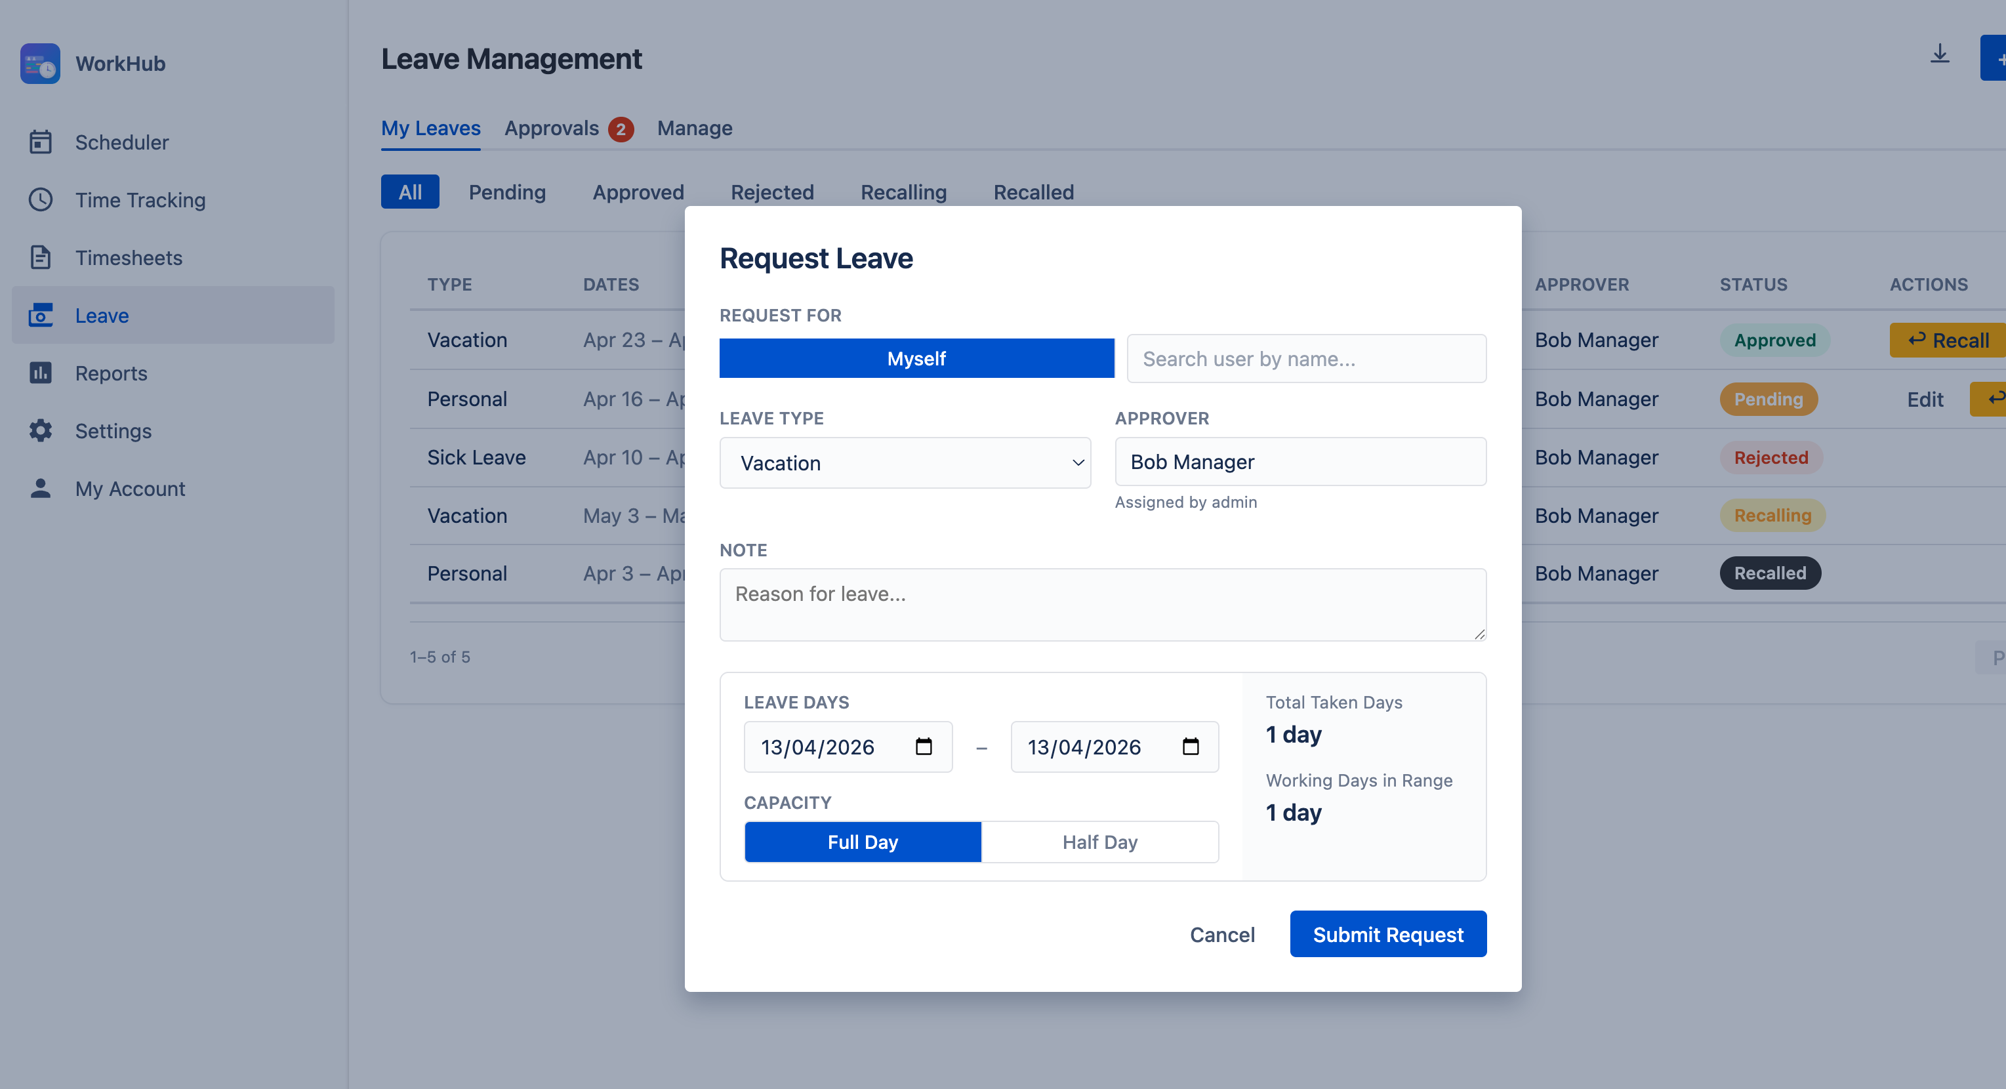
Task: Open the Leave Type dropdown
Action: coord(905,462)
